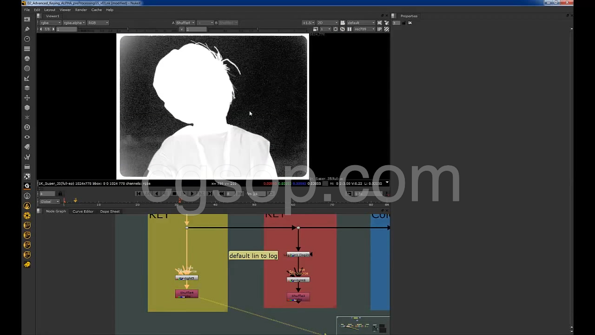The image size is (595, 335).
Task: Select the Shuffle3 node in red backdrop
Action: click(x=298, y=296)
